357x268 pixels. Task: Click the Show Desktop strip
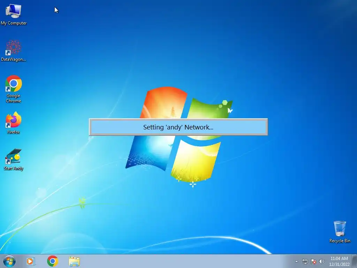355,261
